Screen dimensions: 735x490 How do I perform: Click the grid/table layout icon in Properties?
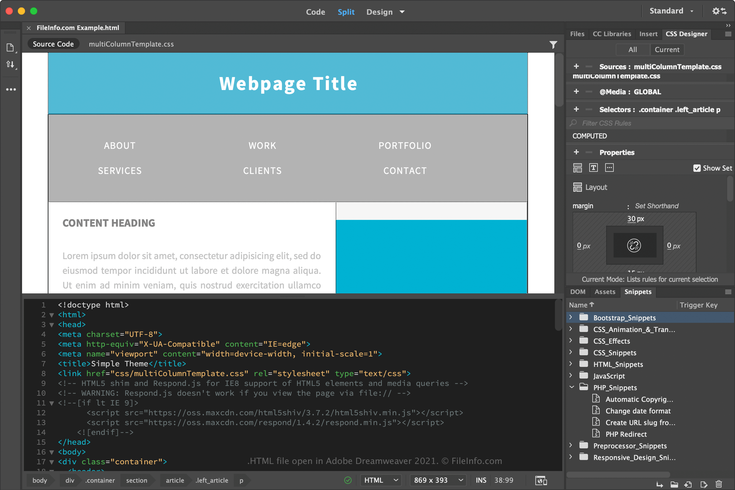578,168
